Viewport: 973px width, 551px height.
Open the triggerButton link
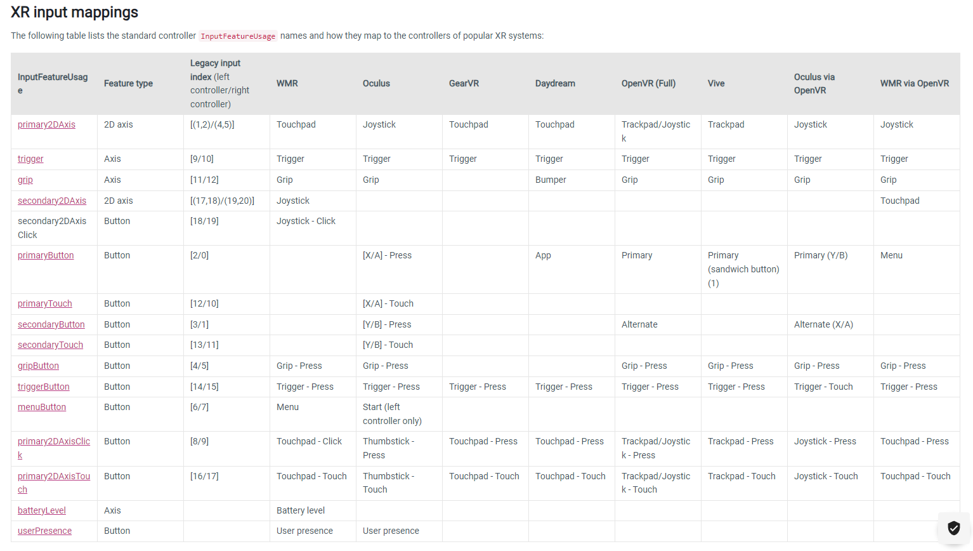point(44,387)
